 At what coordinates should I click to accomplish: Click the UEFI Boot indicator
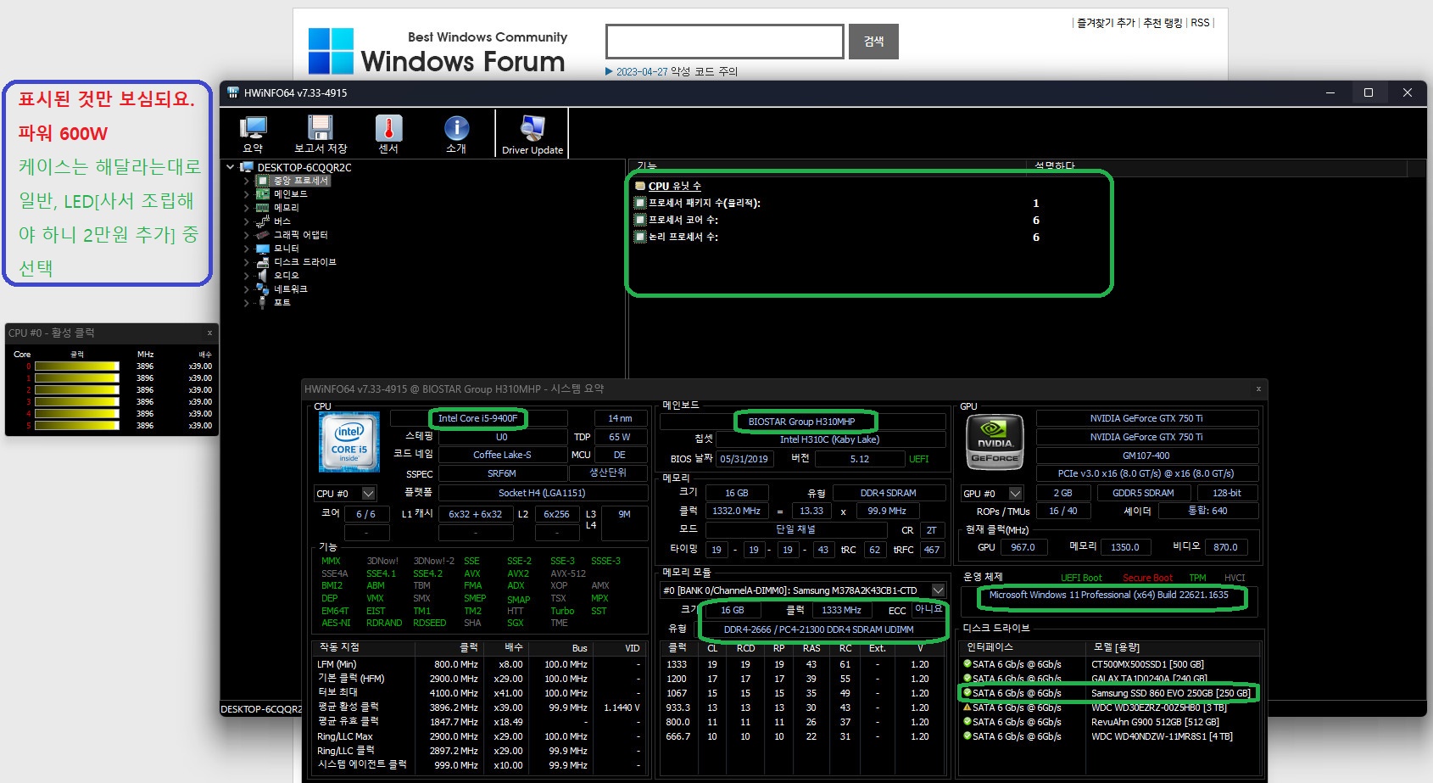coord(1081,578)
